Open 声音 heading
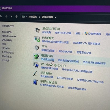The image size is (110, 110). [x=44, y=47]
